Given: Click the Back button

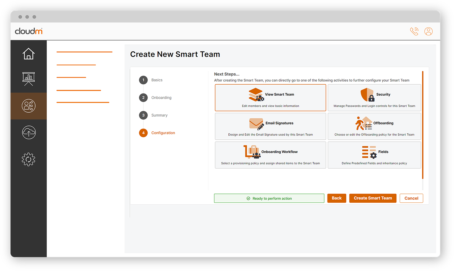Looking at the screenshot, I should tap(337, 198).
